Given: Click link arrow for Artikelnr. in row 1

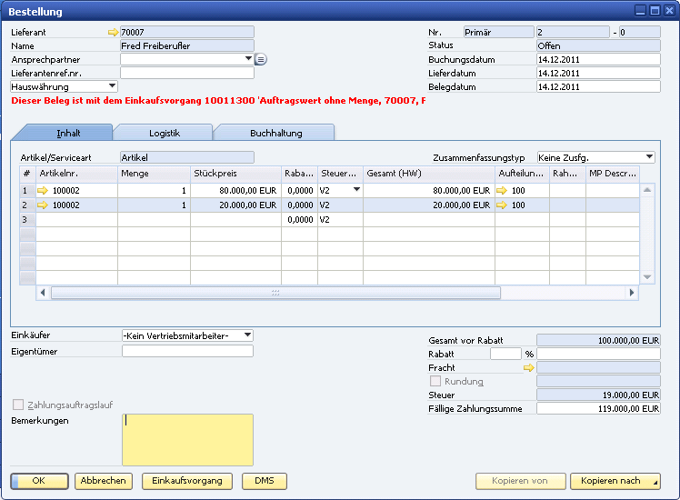Looking at the screenshot, I should point(43,191).
